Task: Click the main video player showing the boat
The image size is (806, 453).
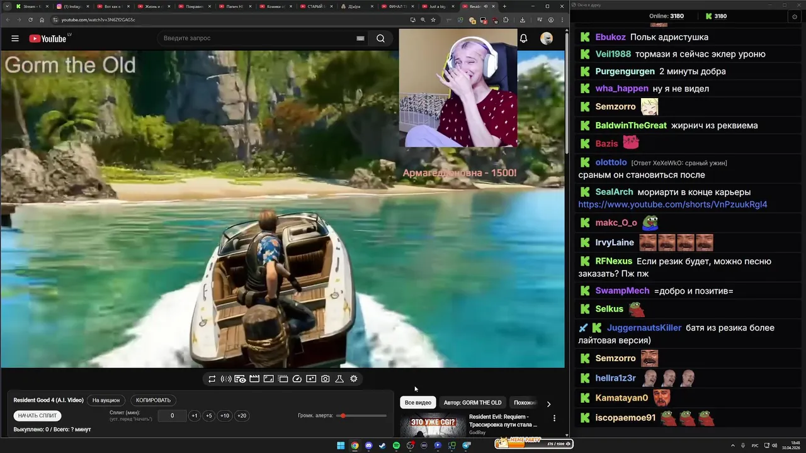Action: tap(283, 209)
